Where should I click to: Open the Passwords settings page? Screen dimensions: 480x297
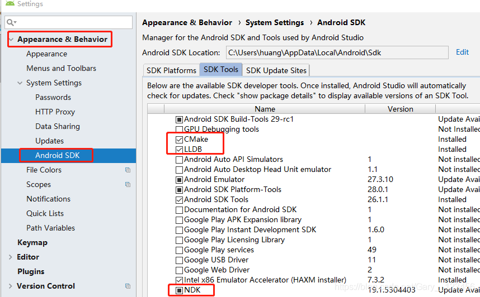[53, 98]
